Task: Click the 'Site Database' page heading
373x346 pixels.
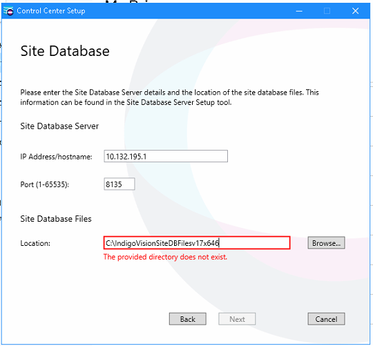Action: 65,51
